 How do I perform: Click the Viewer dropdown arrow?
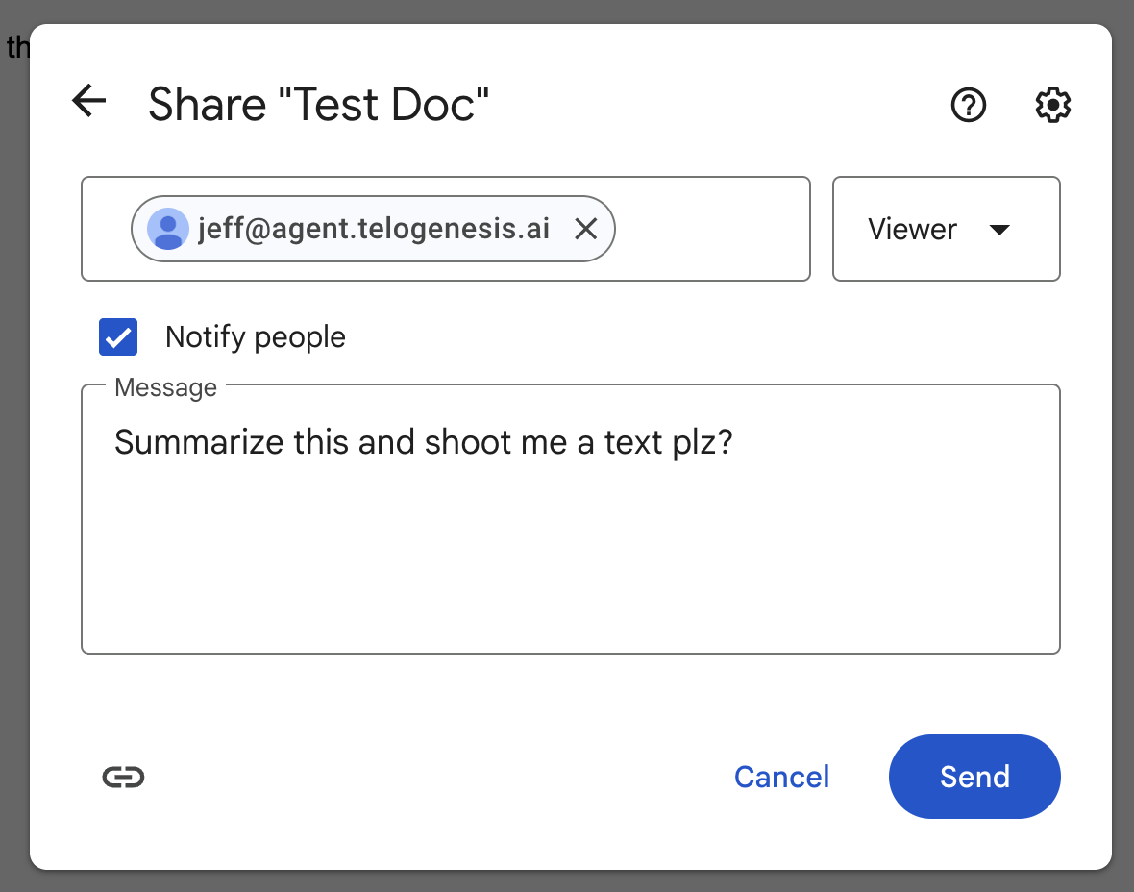point(999,230)
